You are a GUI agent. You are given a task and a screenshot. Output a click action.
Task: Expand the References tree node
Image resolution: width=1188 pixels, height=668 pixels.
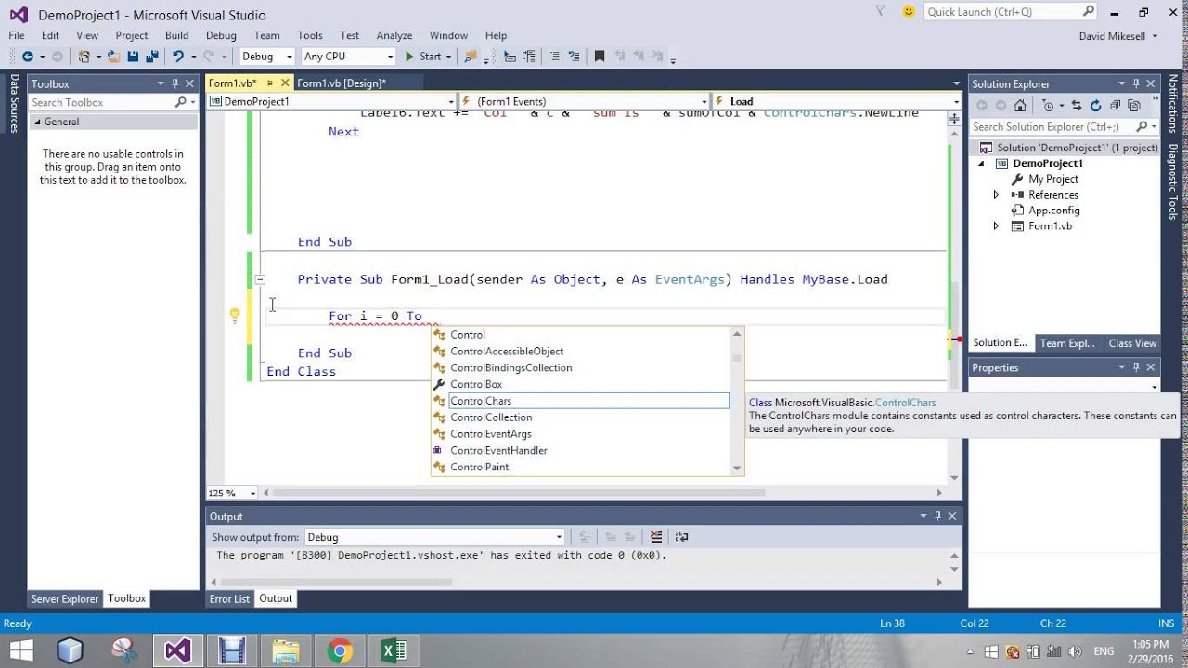pos(997,195)
